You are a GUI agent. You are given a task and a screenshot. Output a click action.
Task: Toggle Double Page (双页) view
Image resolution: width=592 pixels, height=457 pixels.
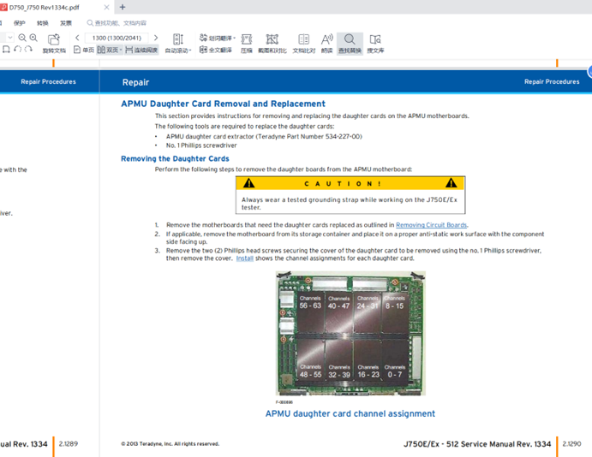(x=109, y=50)
